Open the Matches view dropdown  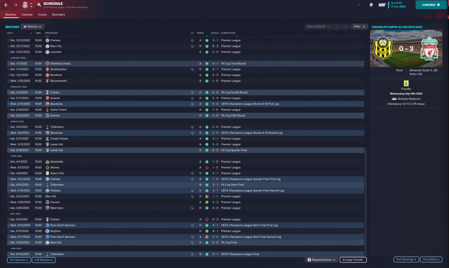(x=33, y=27)
